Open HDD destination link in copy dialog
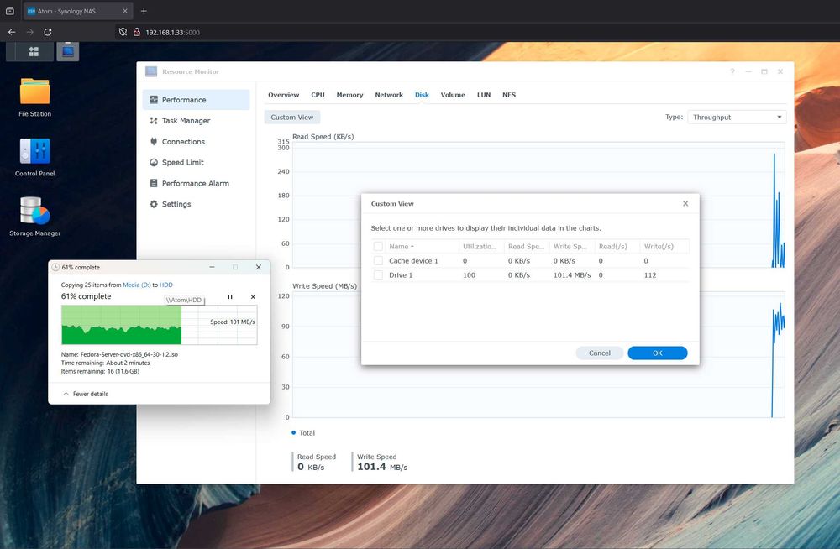 pos(166,285)
